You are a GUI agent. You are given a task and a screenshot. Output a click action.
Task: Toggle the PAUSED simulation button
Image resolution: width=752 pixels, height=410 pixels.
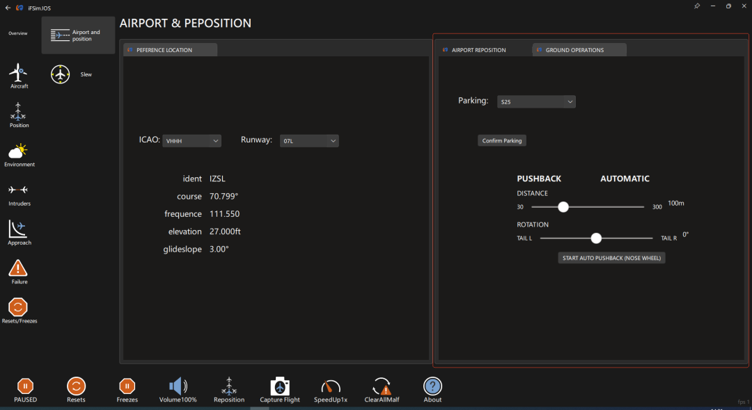[x=25, y=386]
